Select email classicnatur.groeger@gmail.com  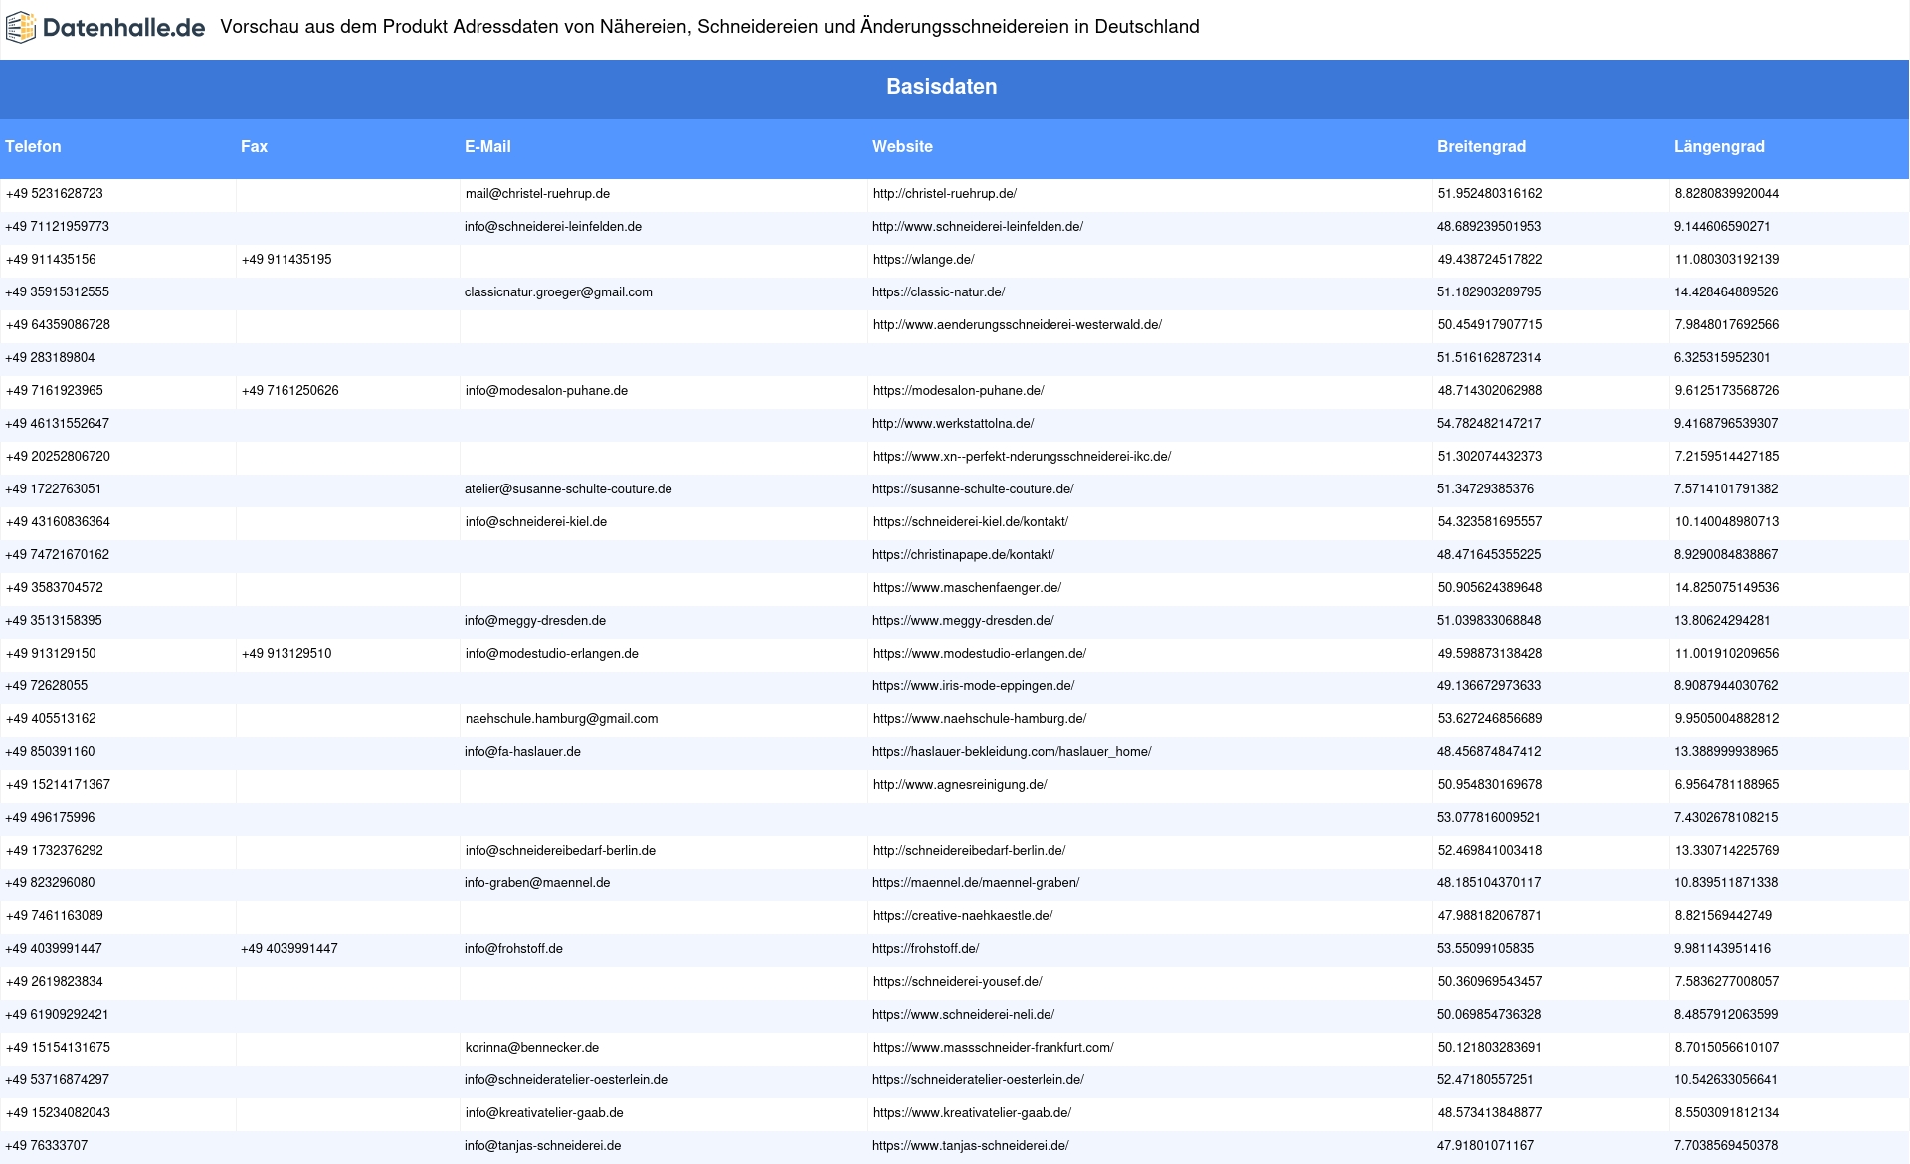pyautogui.click(x=558, y=292)
